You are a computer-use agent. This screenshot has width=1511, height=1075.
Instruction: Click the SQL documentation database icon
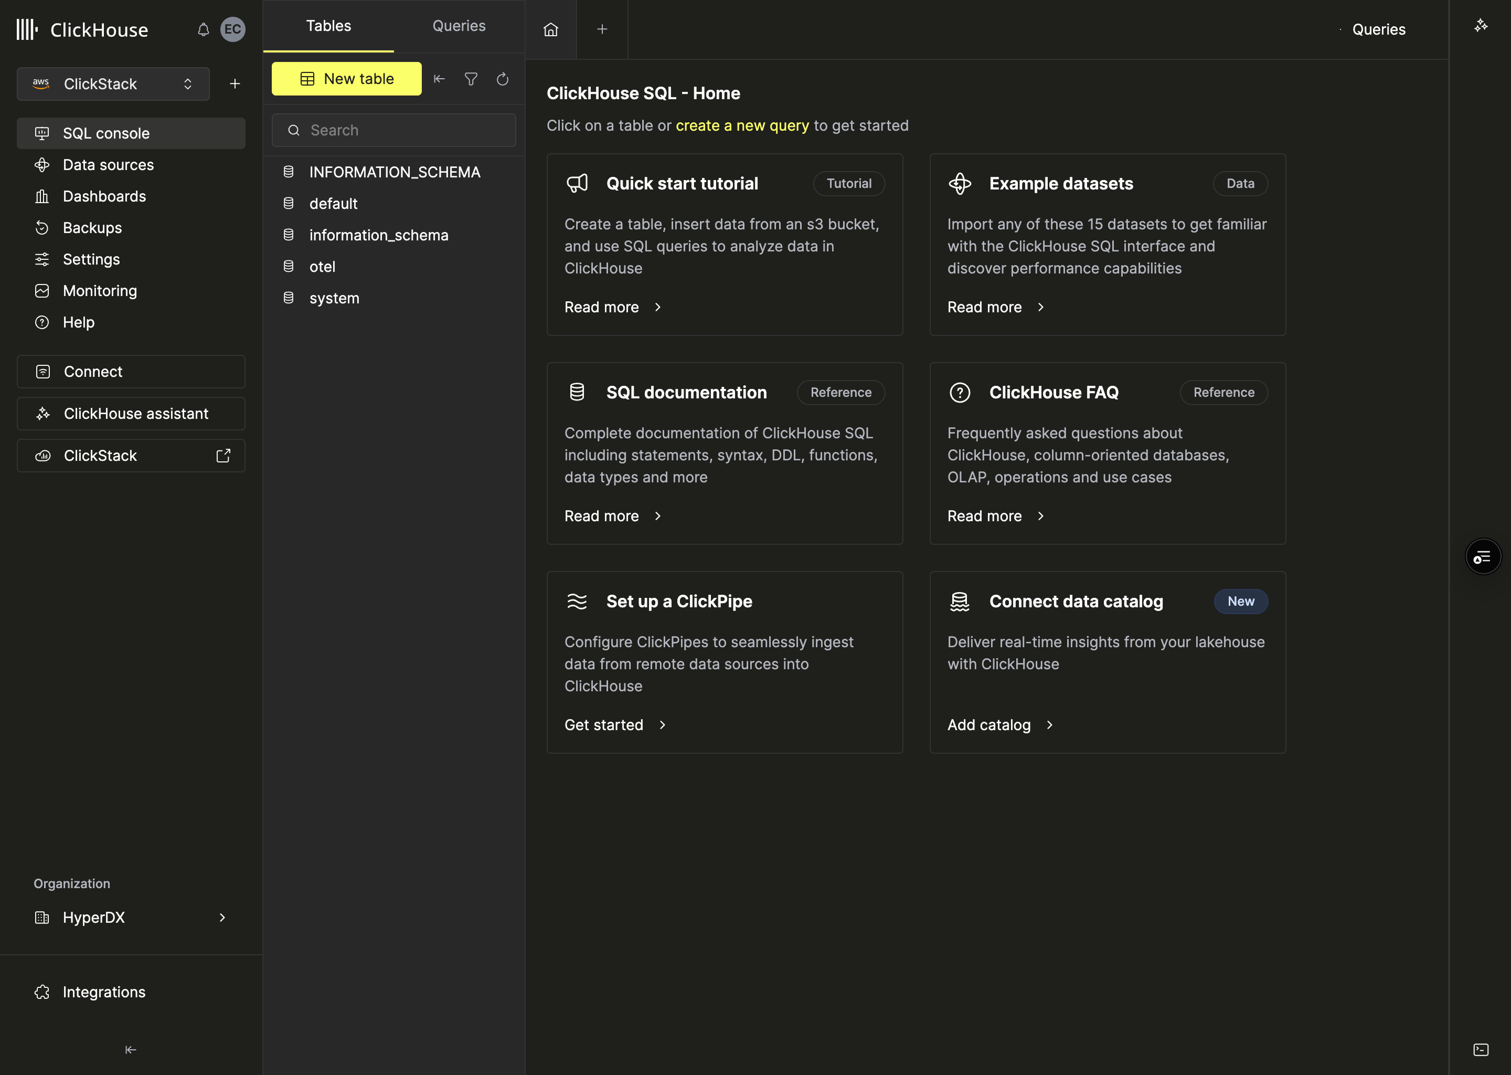tap(577, 393)
